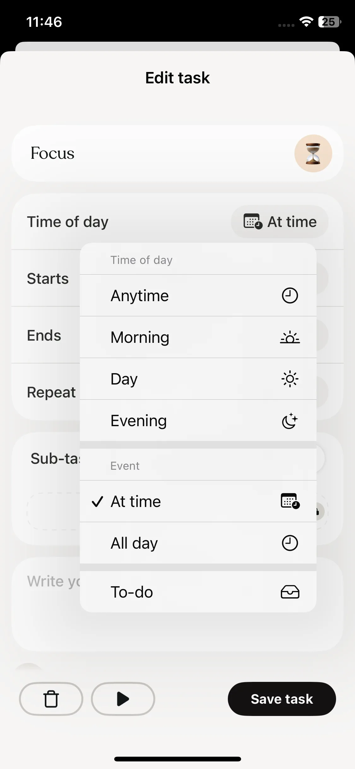This screenshot has height=769, width=355.
Task: Tap the hourglass emoji icon
Action: [x=313, y=153]
